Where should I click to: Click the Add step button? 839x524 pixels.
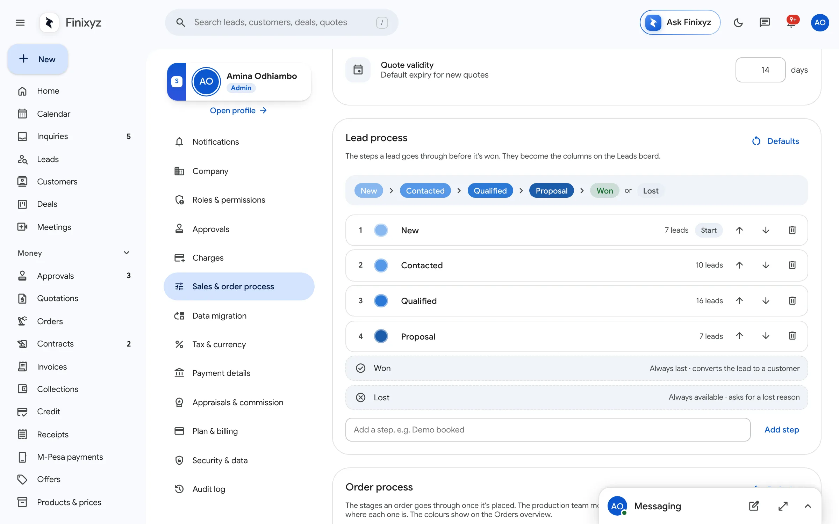point(782,430)
